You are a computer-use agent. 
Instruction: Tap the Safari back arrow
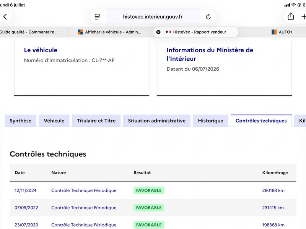click(5, 17)
